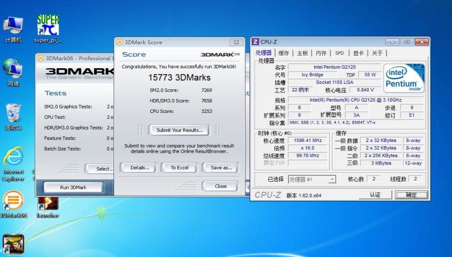The width and height of the screenshot is (452, 257).
Task: Click the CPU-Z title bar Z icon
Action: (255, 42)
